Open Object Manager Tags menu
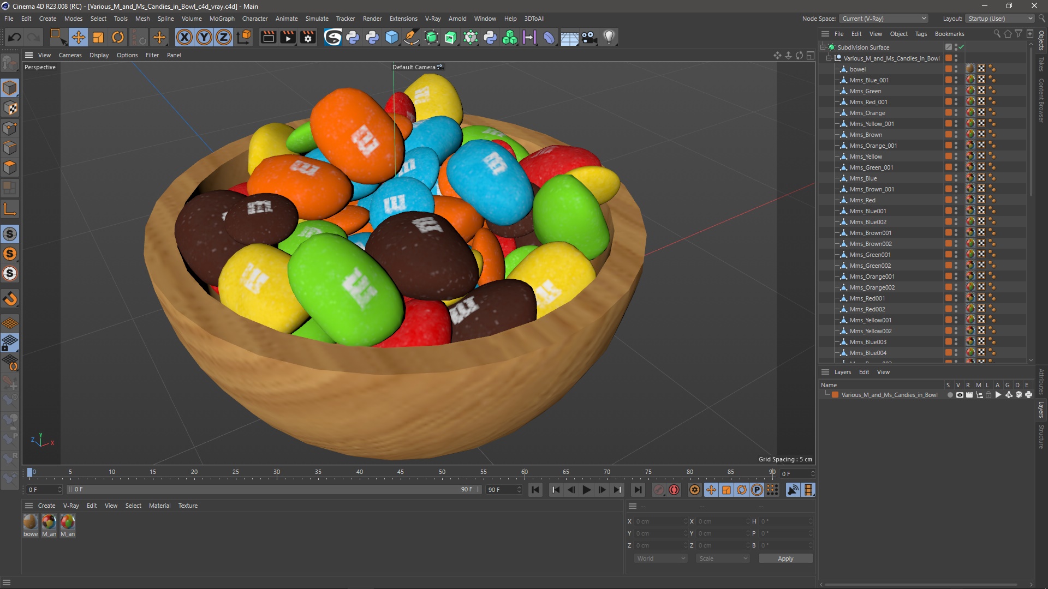The width and height of the screenshot is (1048, 589). (921, 34)
